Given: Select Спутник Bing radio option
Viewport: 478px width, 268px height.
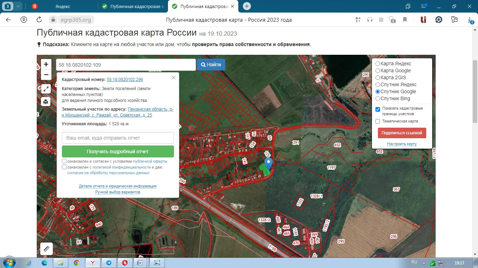Looking at the screenshot, I should (378, 99).
